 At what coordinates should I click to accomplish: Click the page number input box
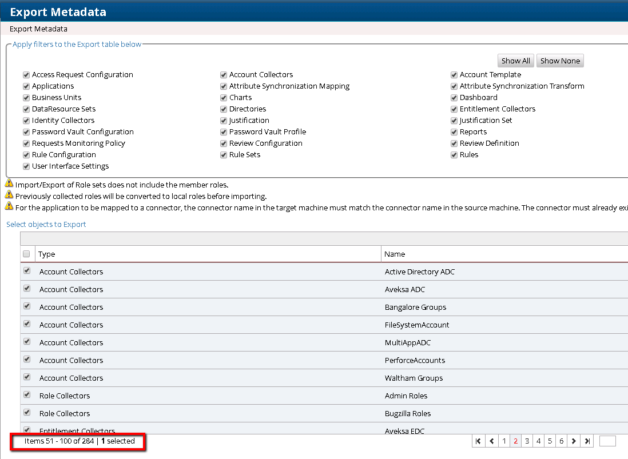607,441
